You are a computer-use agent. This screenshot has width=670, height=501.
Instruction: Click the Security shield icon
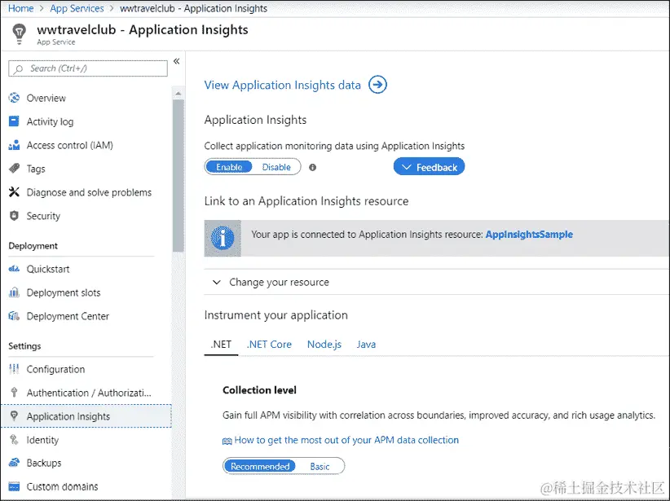13,217
